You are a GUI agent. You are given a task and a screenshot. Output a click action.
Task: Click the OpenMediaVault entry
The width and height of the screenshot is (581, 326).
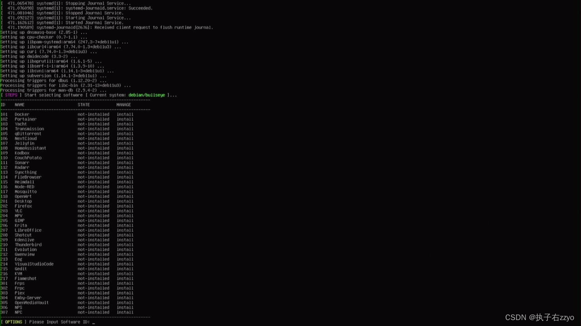[32, 303]
